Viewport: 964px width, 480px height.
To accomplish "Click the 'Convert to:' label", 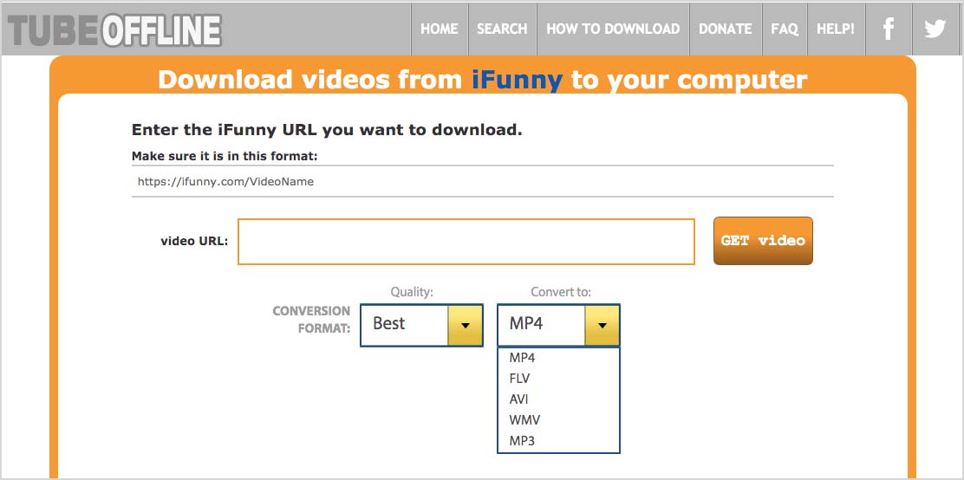I will pos(561,293).
